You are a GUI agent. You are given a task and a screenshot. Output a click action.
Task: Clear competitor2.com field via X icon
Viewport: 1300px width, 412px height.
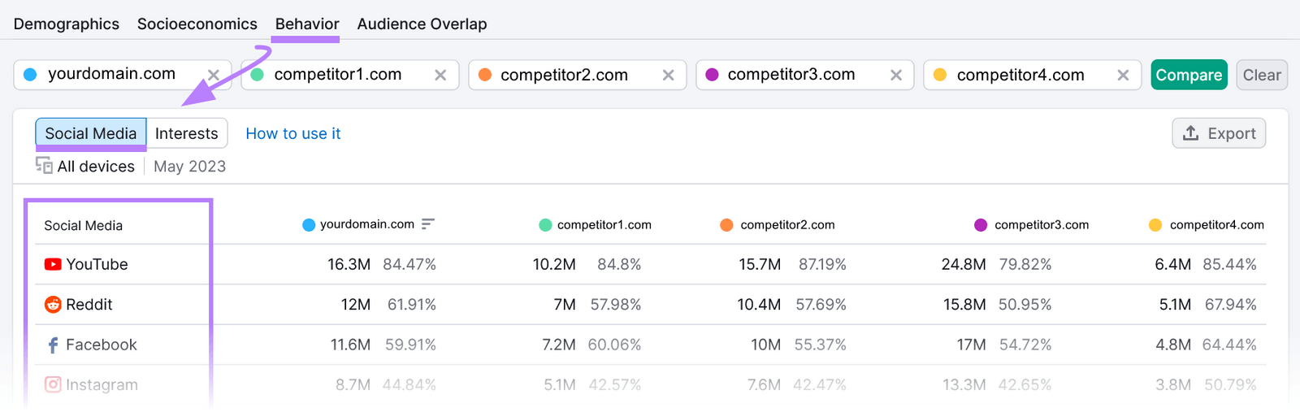[x=668, y=75]
